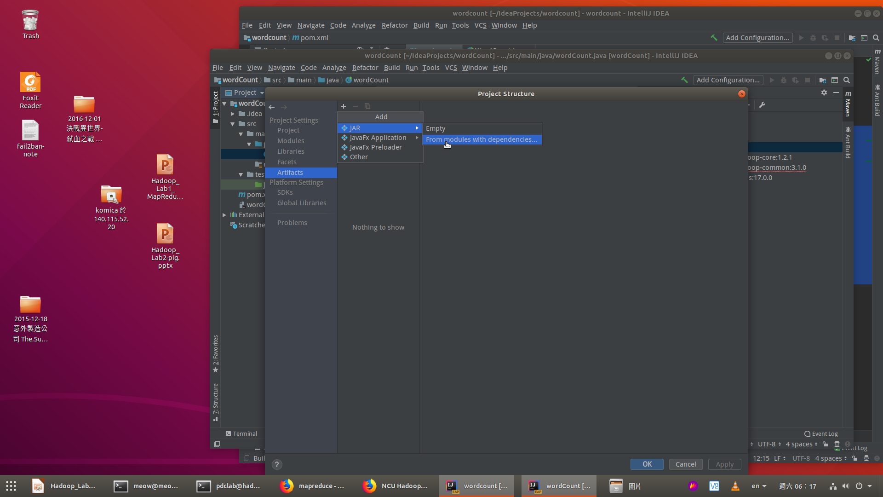Click the plus Add artifact icon
The width and height of the screenshot is (883, 497).
pos(344,106)
